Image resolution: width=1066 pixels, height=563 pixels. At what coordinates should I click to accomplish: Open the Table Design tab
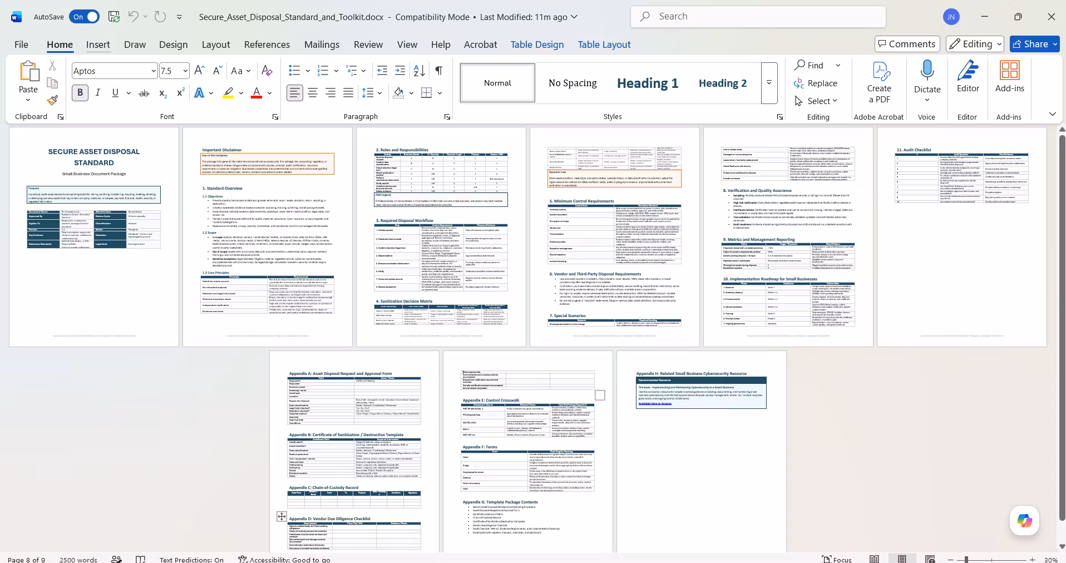537,45
